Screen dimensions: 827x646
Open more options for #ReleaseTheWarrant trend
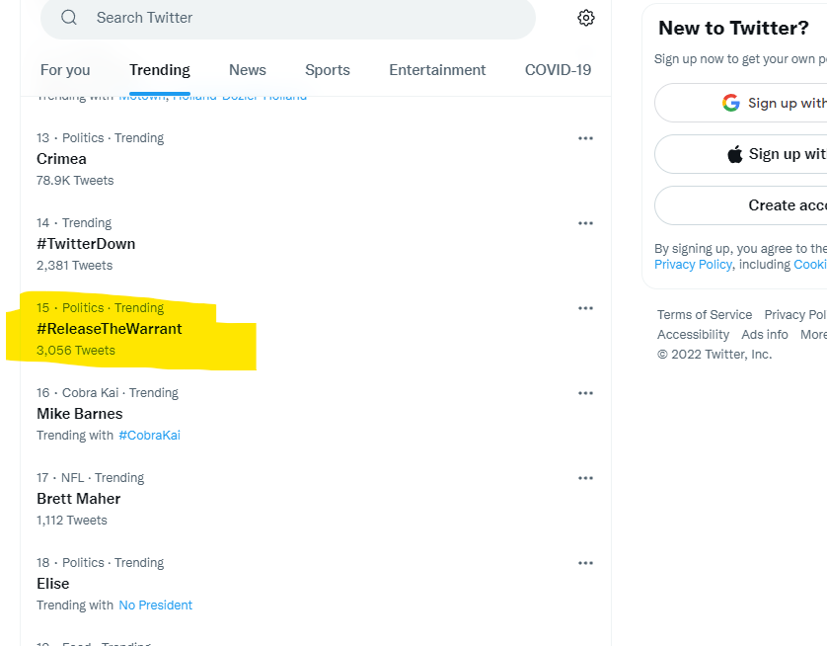(585, 308)
